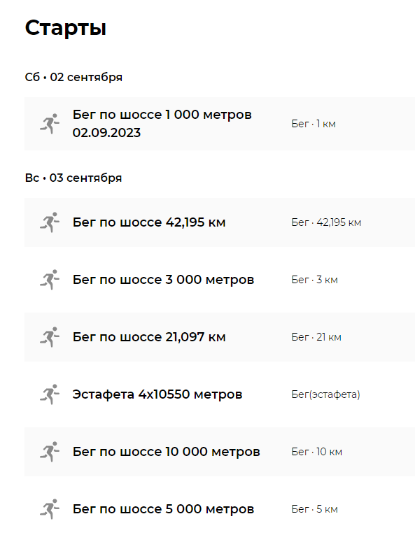Open Бег по шоссе 21,097 км
Viewport: 415px width, 542px height.
(x=149, y=337)
